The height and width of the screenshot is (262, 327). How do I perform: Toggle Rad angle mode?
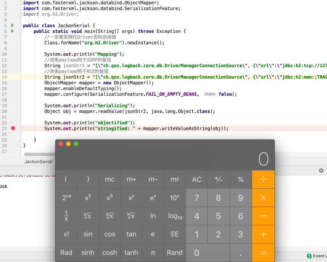tap(66, 253)
